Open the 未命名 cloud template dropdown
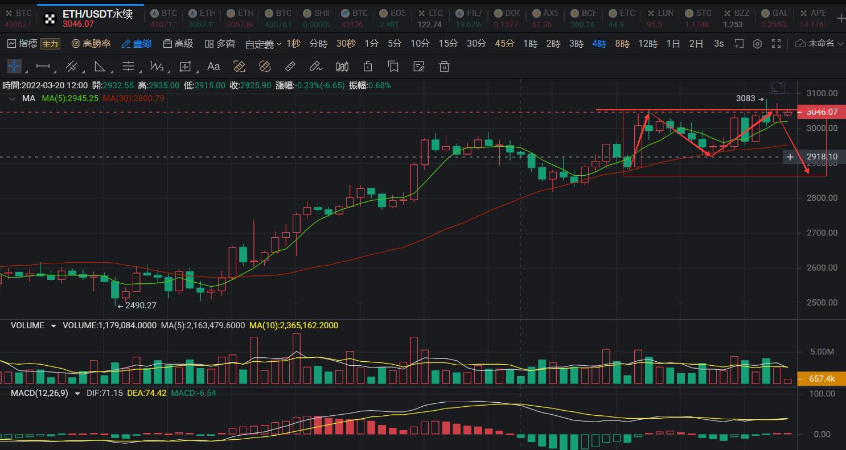 click(x=819, y=44)
